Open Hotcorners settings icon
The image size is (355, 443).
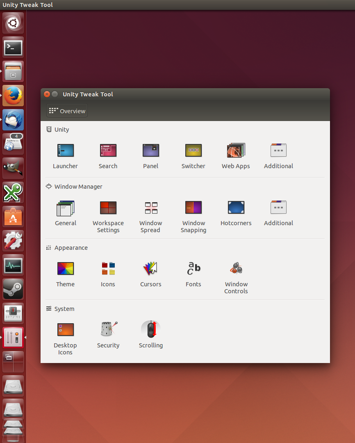pos(236,208)
